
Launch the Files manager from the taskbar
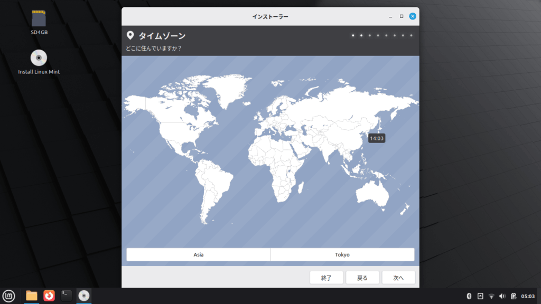[x=32, y=296]
